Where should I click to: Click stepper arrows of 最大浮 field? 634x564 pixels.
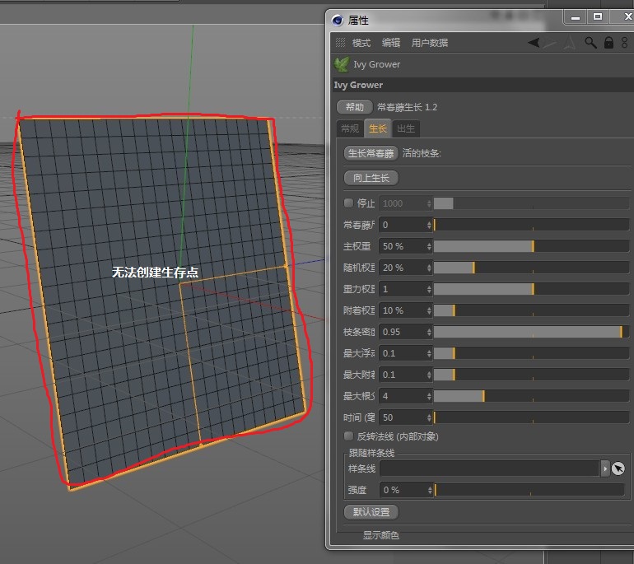point(429,353)
